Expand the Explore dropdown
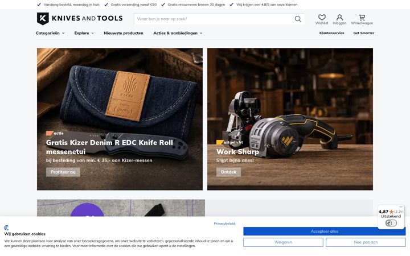This screenshot has width=410, height=256. coord(84,33)
